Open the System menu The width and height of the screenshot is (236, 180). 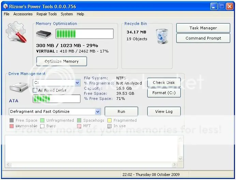tap(67, 14)
